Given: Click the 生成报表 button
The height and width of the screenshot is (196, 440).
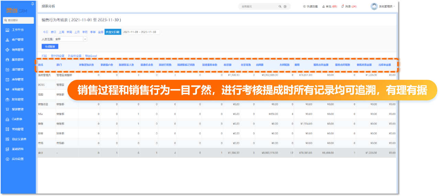Looking at the screenshot, I should [50, 46].
